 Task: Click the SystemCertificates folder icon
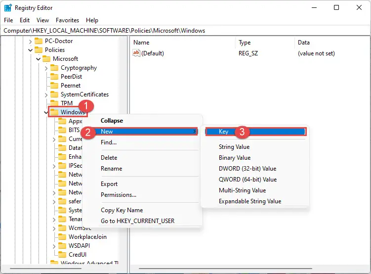pos(54,94)
